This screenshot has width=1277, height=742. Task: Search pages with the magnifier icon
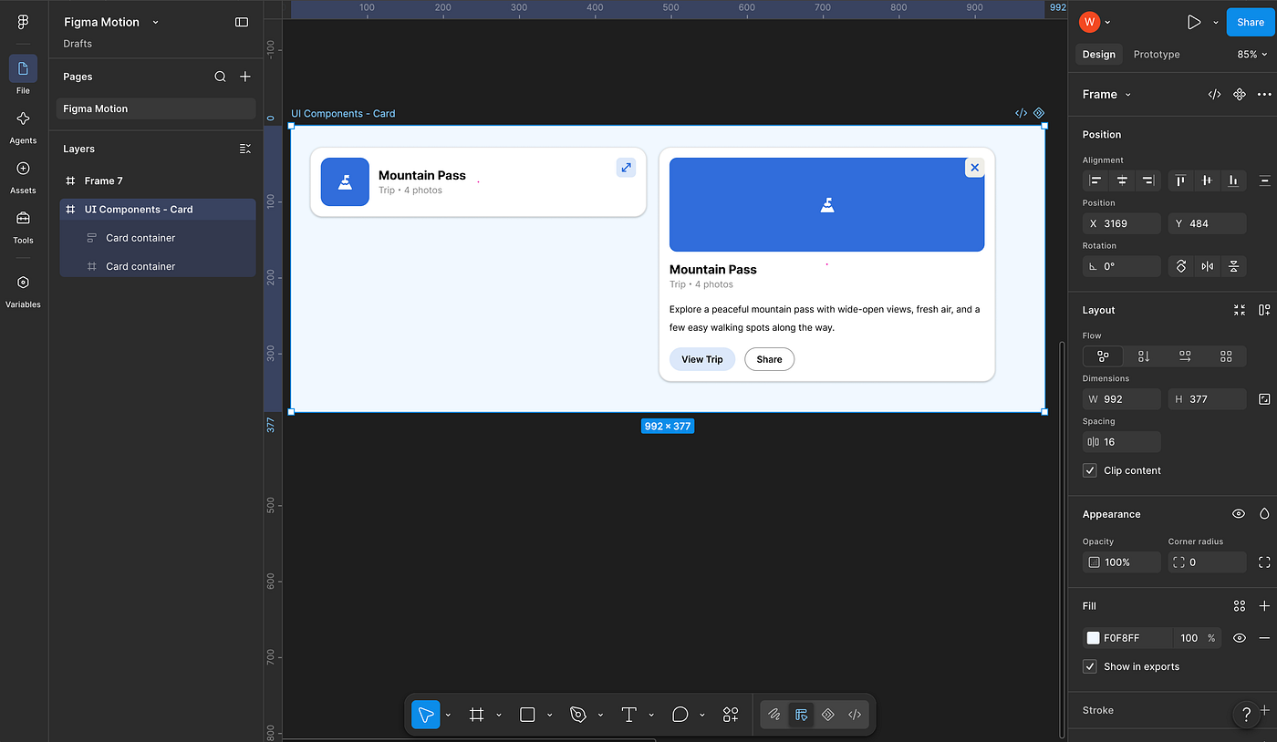[220, 77]
